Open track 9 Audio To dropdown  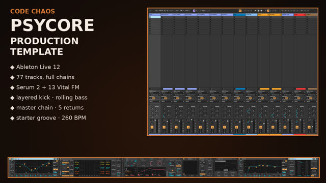tap(251, 102)
